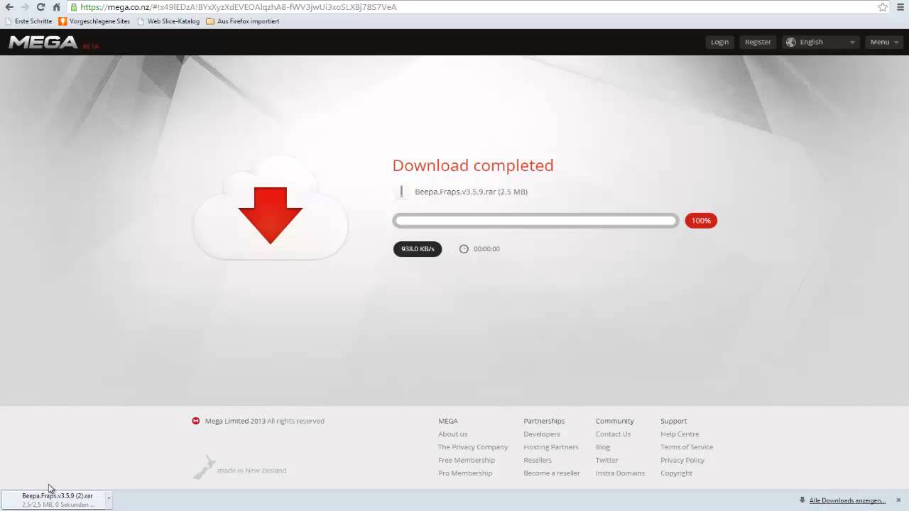This screenshot has width=909, height=511.
Task: Open Copyright footer link
Action: pyautogui.click(x=676, y=473)
